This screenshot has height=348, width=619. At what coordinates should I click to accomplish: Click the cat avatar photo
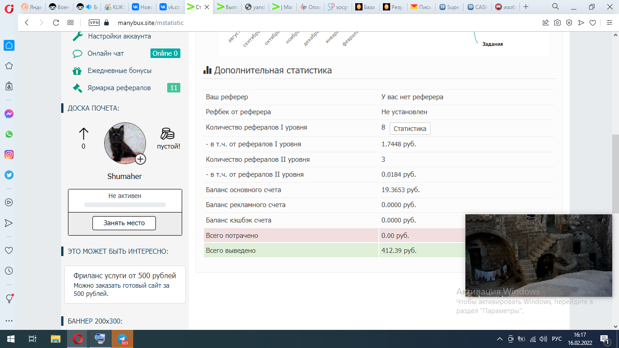125,143
